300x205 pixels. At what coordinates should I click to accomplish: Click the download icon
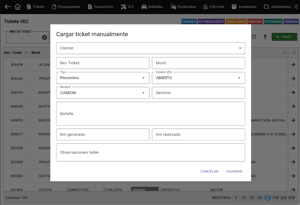tap(265, 37)
